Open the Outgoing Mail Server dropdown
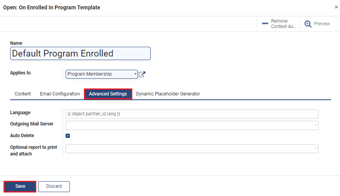Image resolution: width=340 pixels, height=196 pixels. 315,125
